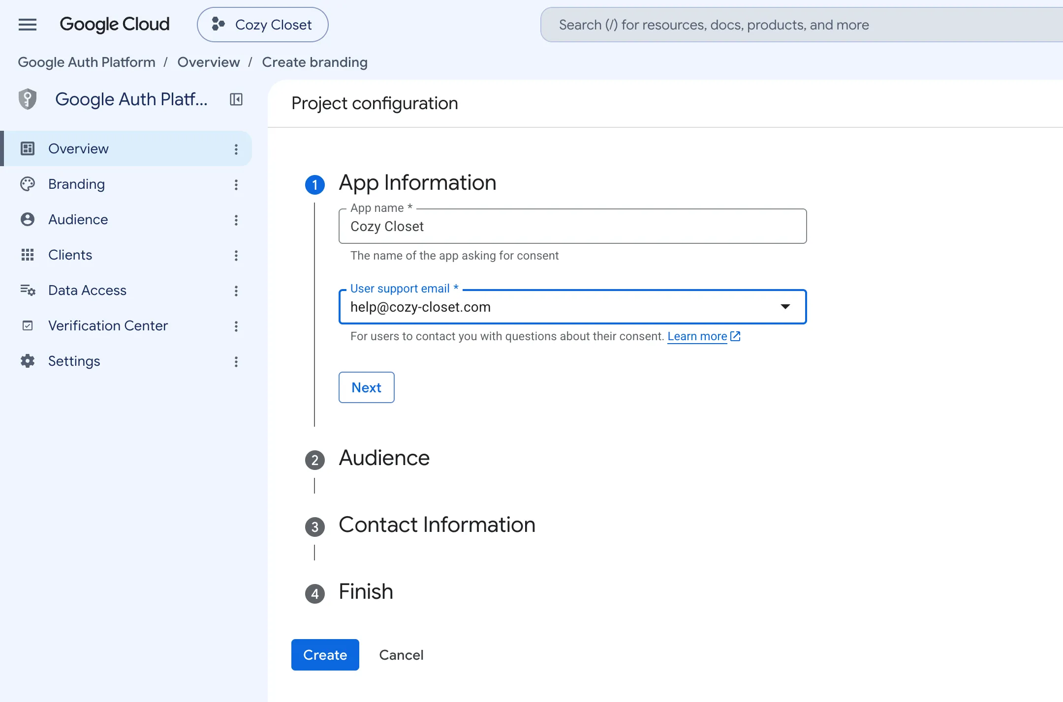This screenshot has width=1063, height=702.
Task: Click the Create branding breadcrumb
Action: [315, 62]
